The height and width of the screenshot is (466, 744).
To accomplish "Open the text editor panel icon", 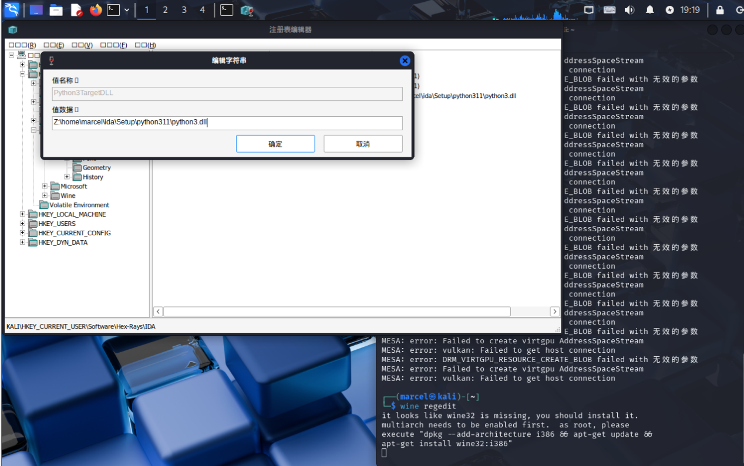I will [x=76, y=10].
